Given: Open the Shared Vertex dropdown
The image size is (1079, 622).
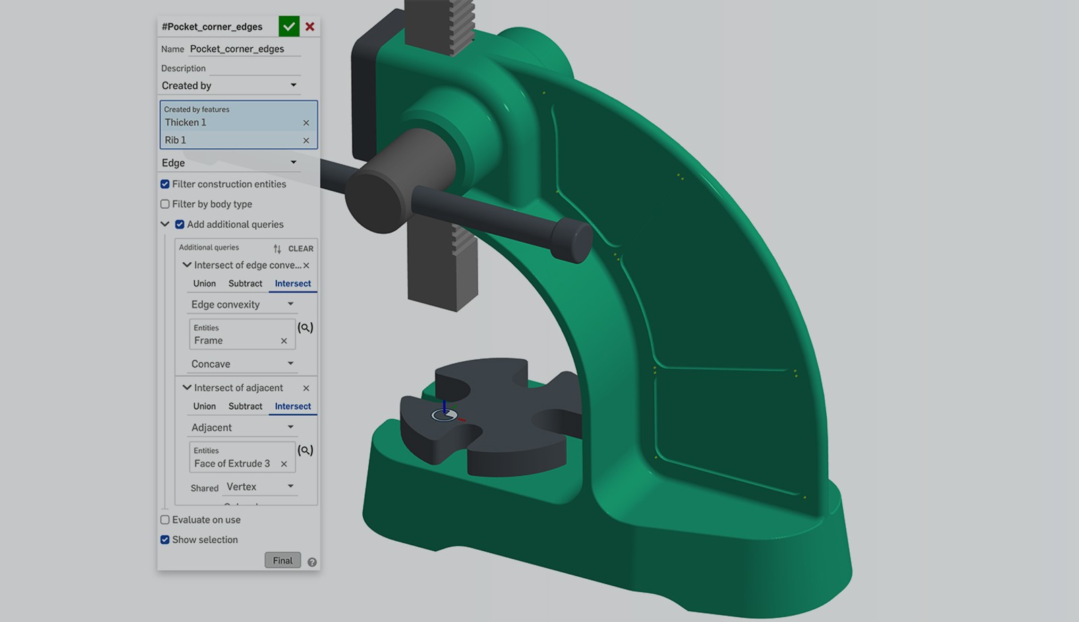Looking at the screenshot, I should point(260,487).
